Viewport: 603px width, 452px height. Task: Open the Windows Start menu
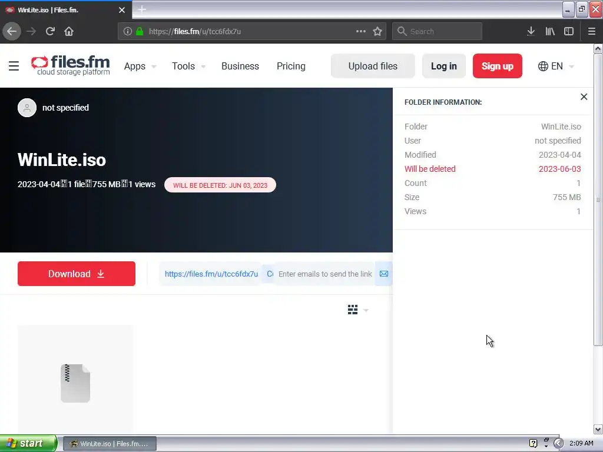click(x=28, y=444)
